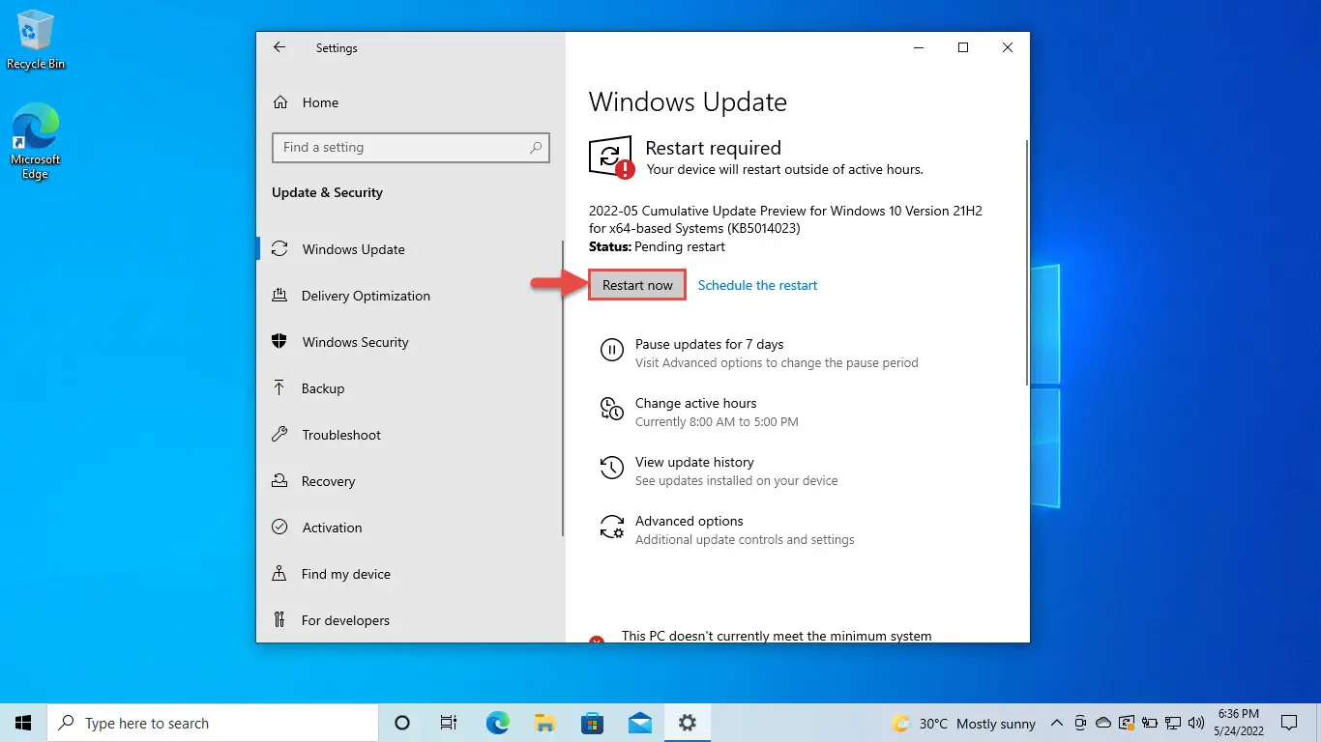The image size is (1321, 742).
Task: Click the clock icon for active hours
Action: [611, 409]
